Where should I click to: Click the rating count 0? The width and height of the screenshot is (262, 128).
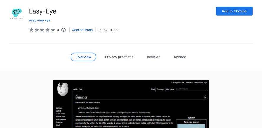tap(58, 30)
